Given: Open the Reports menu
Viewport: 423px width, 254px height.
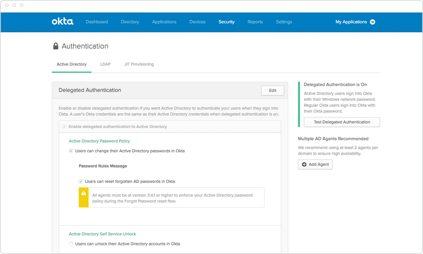Looking at the screenshot, I should click(255, 22).
